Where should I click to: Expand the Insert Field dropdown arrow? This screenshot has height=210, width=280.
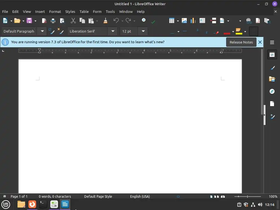(x=228, y=21)
